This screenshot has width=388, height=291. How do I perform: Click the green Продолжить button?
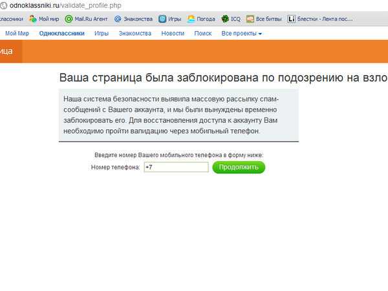(239, 167)
